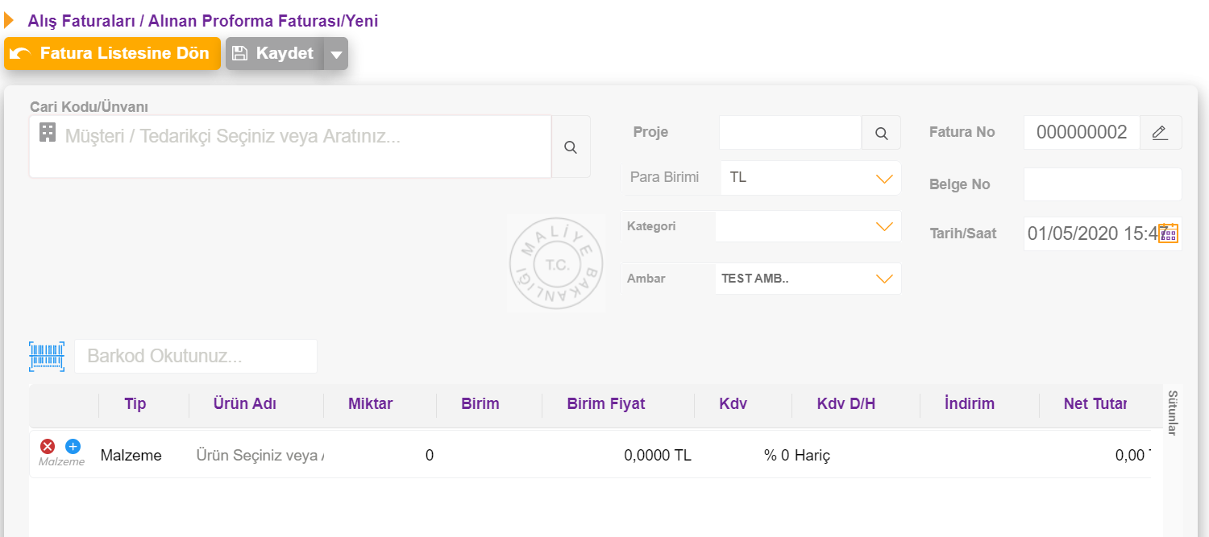Expand the Para Birimi TL dropdown
The width and height of the screenshot is (1209, 537).
click(884, 178)
